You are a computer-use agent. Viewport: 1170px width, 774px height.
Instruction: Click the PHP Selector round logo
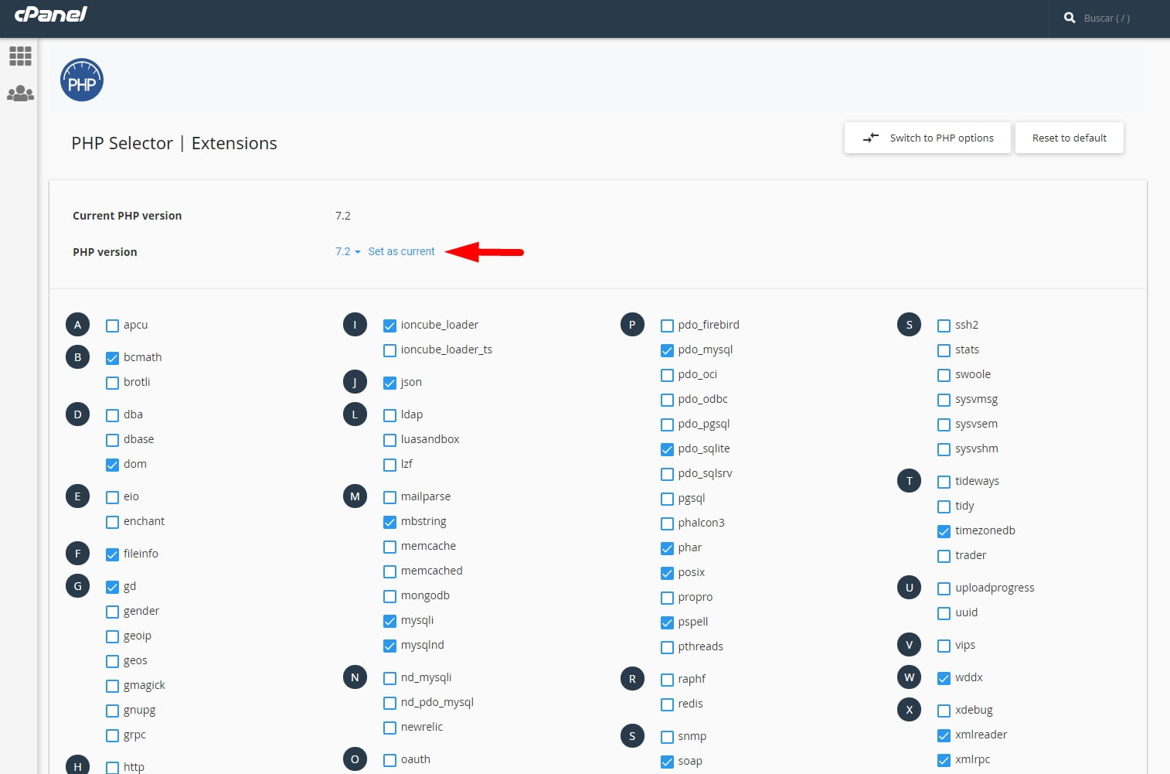coord(82,80)
